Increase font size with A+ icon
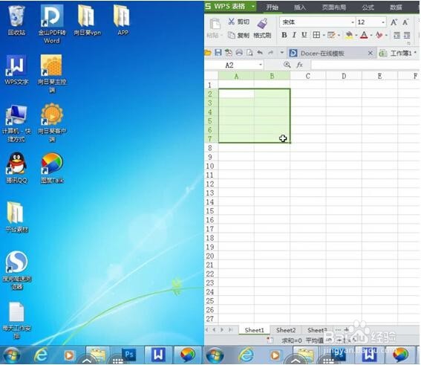This screenshot has height=365, width=421. pyautogui.click(x=394, y=22)
